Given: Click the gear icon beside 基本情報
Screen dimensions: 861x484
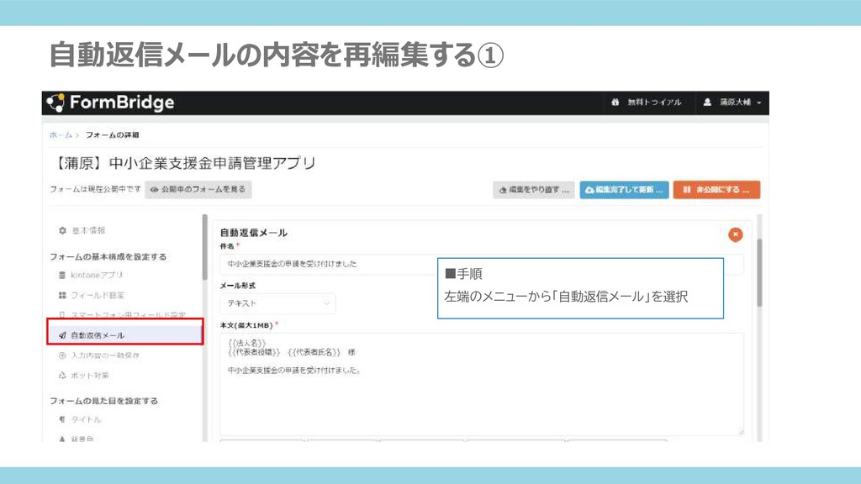Looking at the screenshot, I should pos(62,230).
